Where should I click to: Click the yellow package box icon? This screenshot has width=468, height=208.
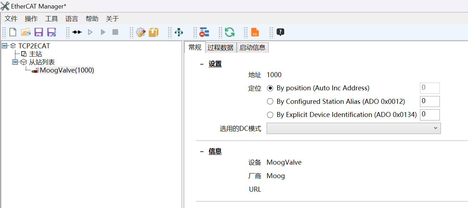[153, 32]
